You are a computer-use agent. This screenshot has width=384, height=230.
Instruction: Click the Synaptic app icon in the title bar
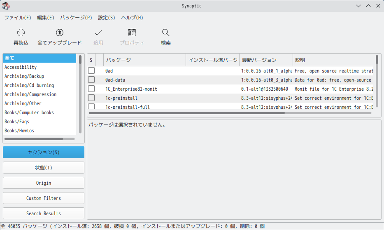[x=6, y=6]
